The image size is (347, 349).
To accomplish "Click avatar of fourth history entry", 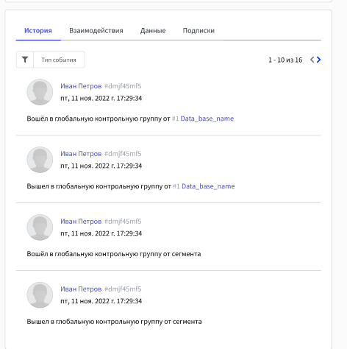I will tap(40, 295).
